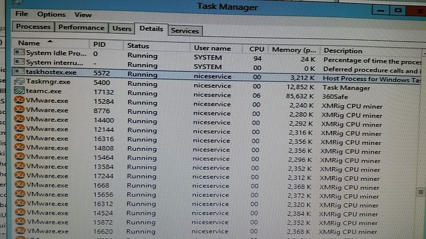Click the System interrupts icon

point(20,62)
